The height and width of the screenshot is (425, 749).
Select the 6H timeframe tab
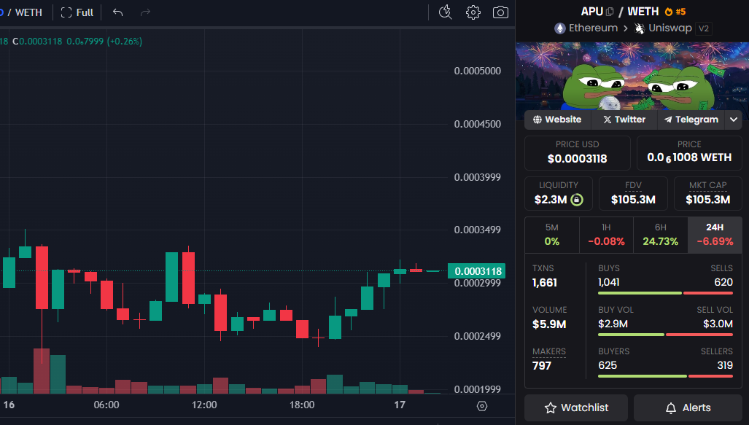coord(660,235)
